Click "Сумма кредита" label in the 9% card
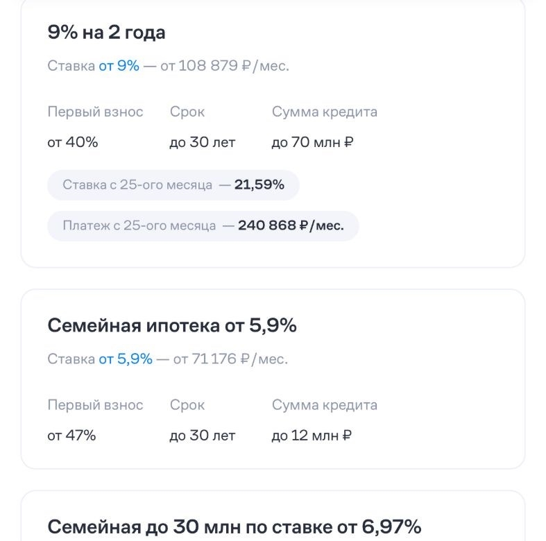This screenshot has width=546, height=541. pyautogui.click(x=325, y=112)
